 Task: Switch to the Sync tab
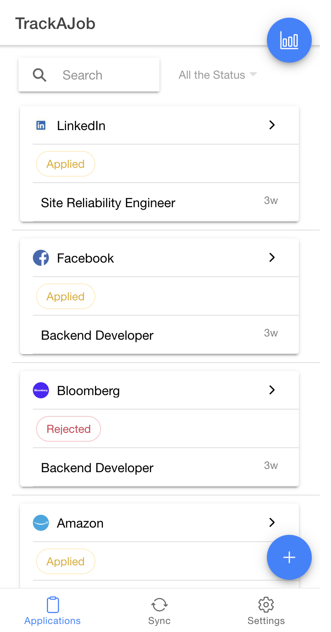pos(159,611)
